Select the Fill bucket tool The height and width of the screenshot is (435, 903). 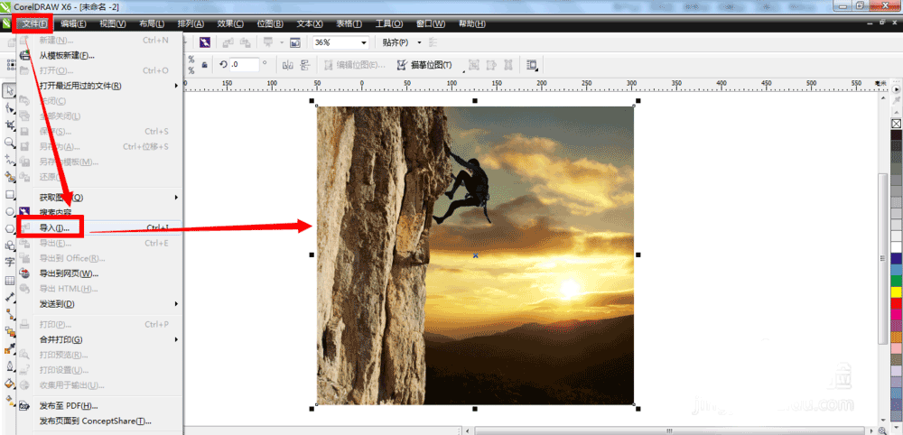point(9,384)
